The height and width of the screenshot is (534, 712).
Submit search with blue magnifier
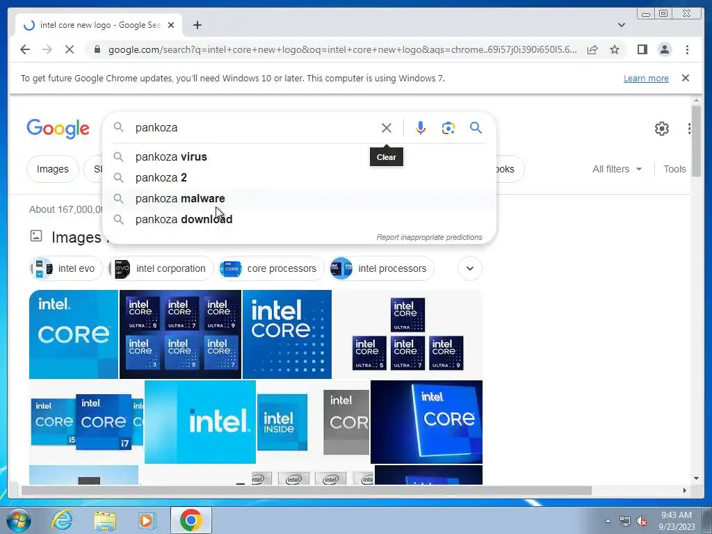[476, 128]
